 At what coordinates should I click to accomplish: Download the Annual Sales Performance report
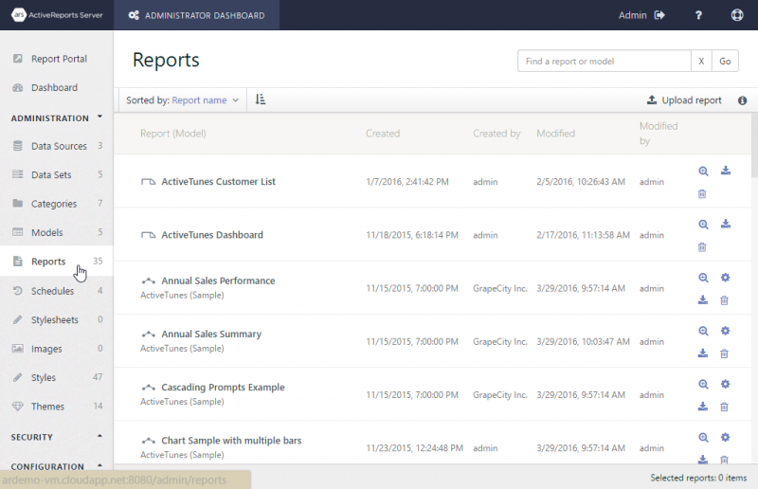pos(703,299)
